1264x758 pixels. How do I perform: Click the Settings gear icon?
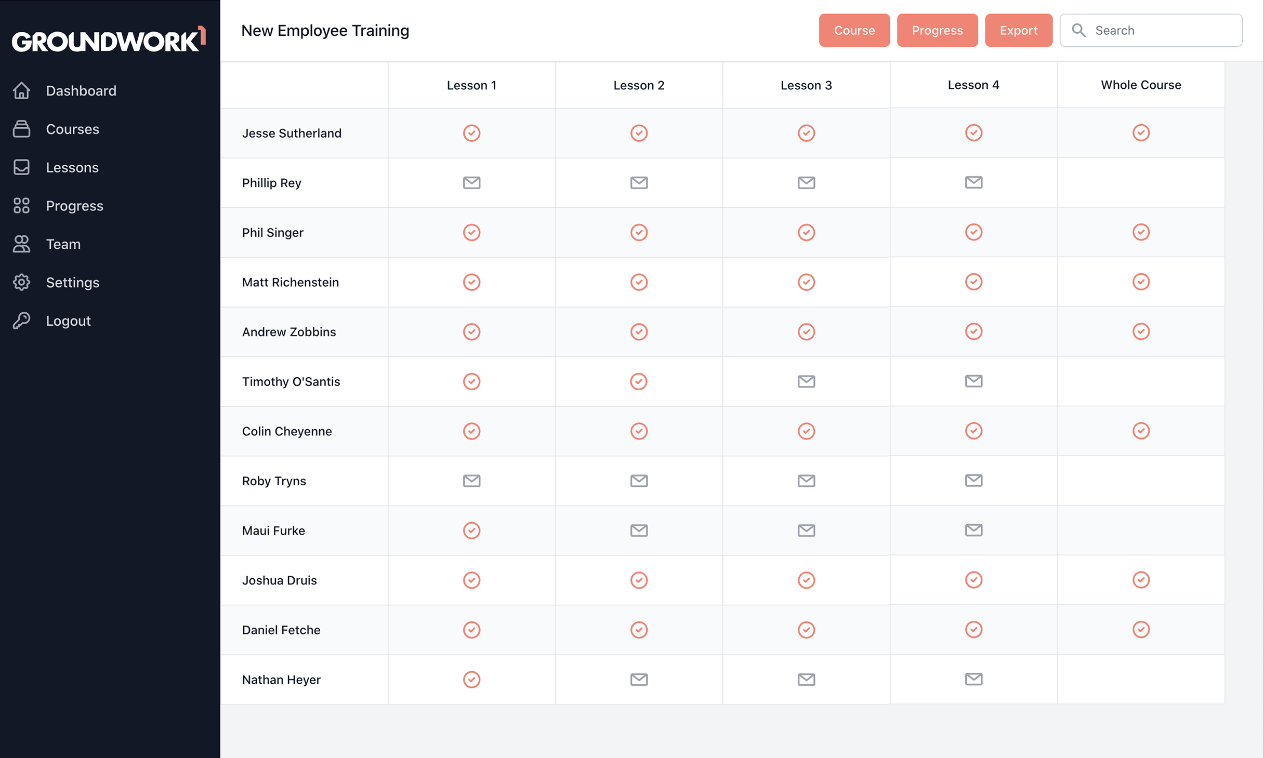pos(21,282)
